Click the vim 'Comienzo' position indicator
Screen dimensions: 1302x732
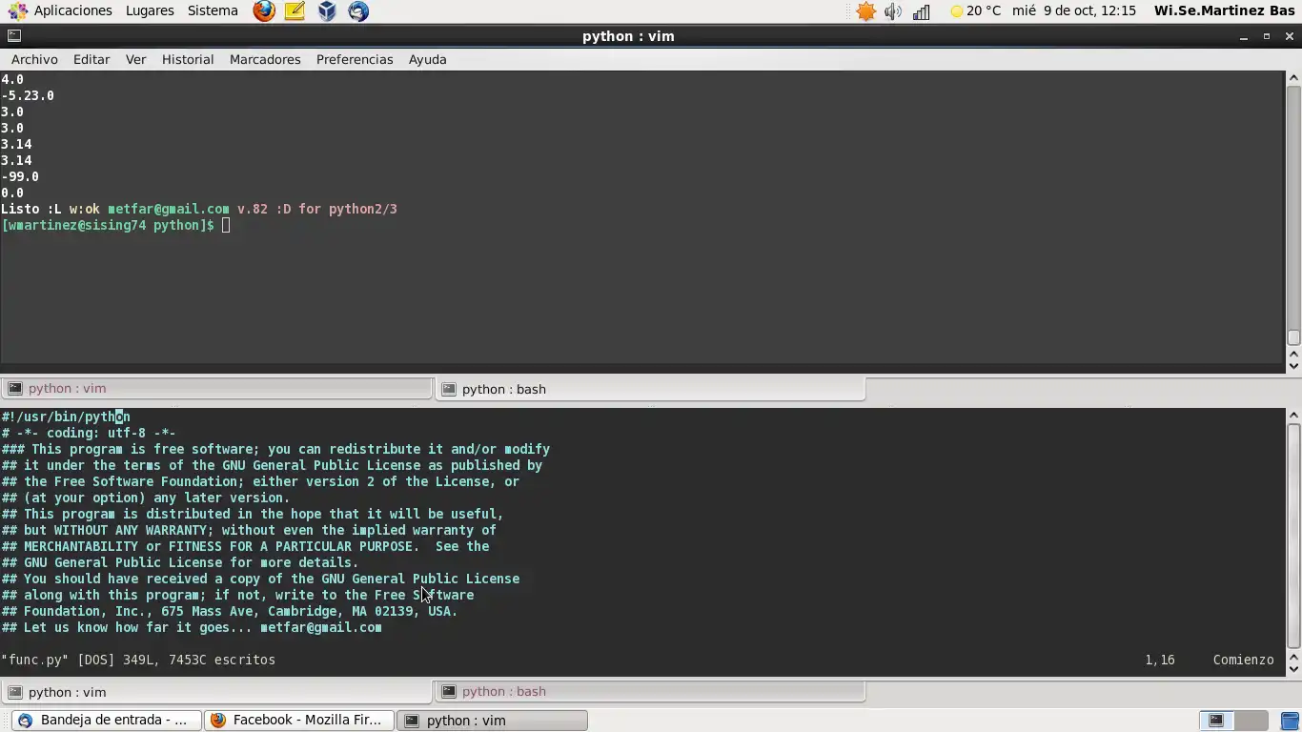coord(1244,660)
